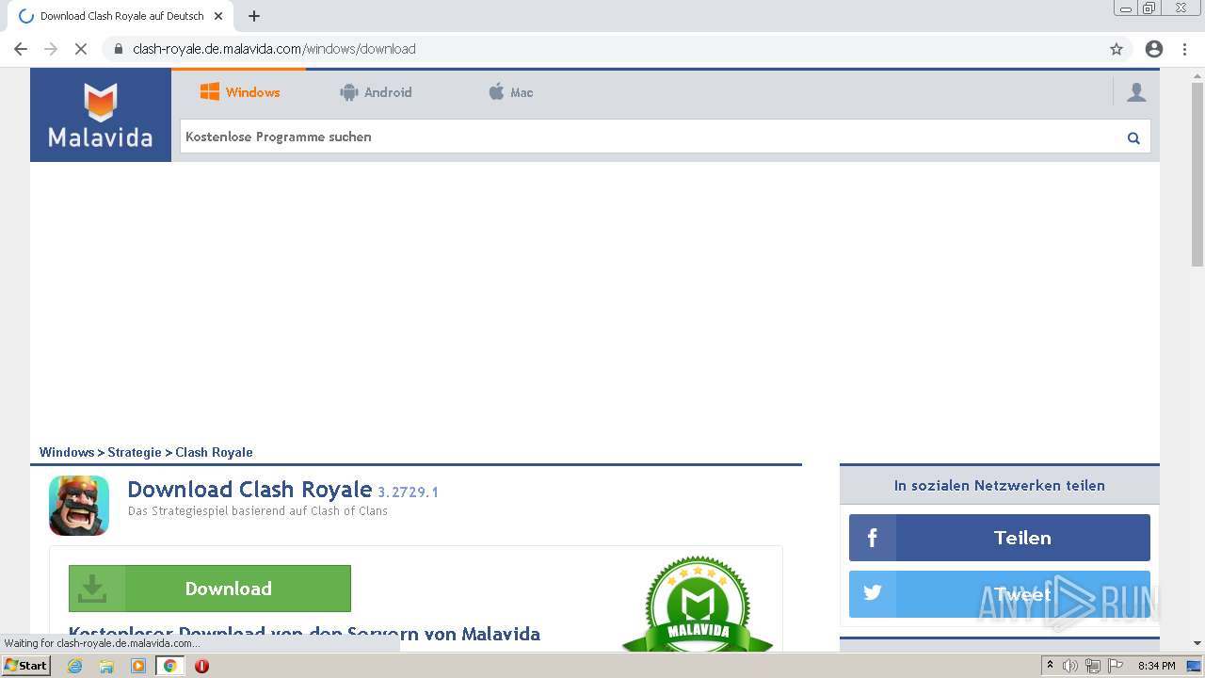Click the address bar URL
This screenshot has width=1205, height=678.
coord(274,49)
